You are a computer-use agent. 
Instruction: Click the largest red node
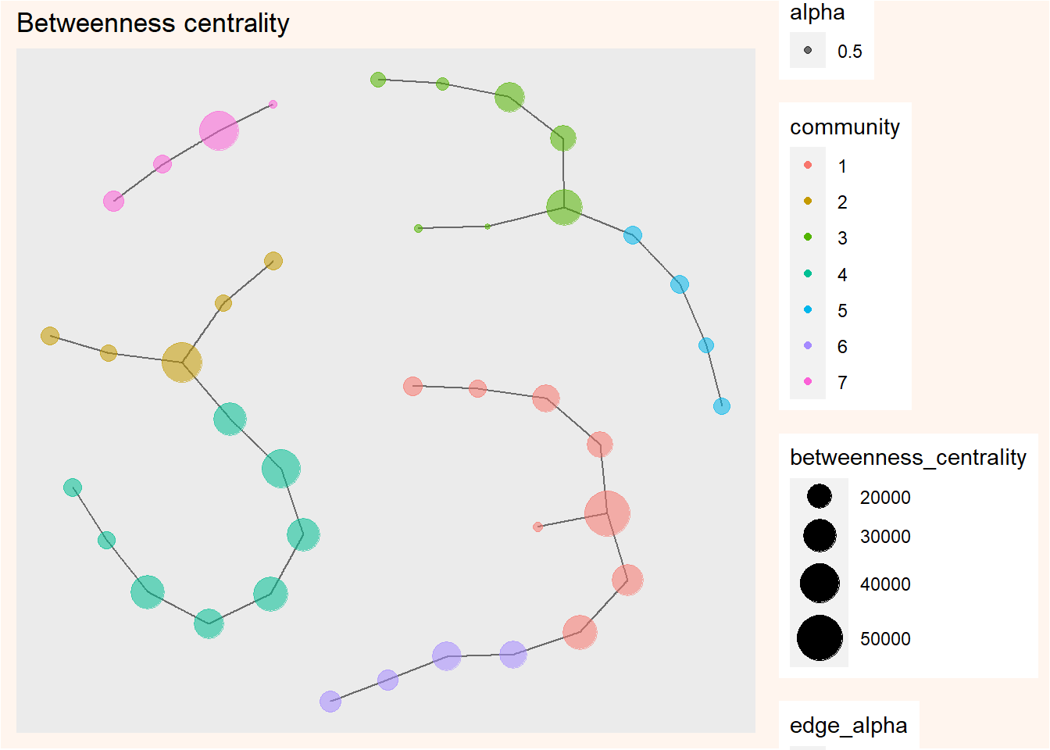[x=607, y=513]
